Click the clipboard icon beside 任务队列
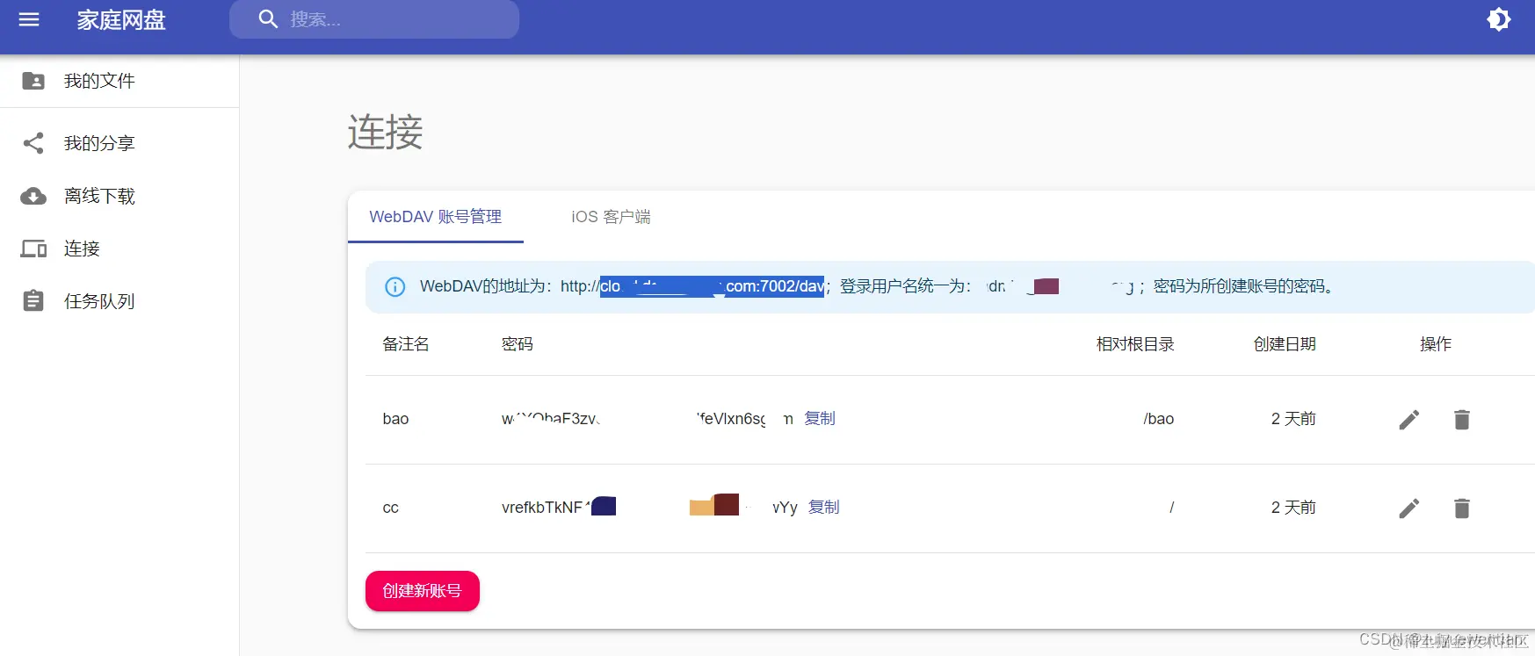 pyautogui.click(x=33, y=301)
